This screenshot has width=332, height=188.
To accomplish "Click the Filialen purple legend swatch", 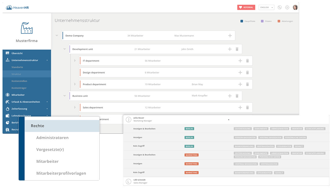I will [x=262, y=21].
